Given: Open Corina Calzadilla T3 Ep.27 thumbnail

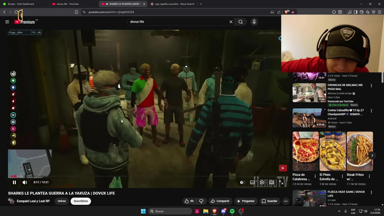Looking at the screenshot, I should [x=309, y=118].
